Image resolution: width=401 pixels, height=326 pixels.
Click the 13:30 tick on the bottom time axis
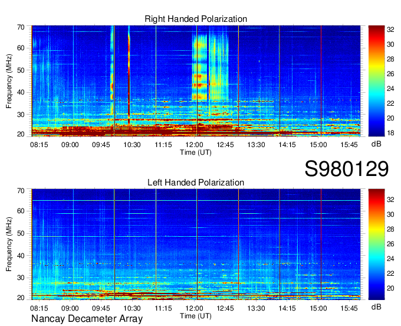point(256,308)
